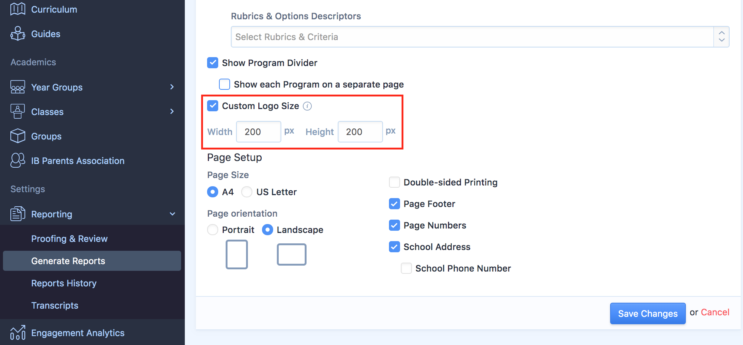Click the Save Changes button

647,313
